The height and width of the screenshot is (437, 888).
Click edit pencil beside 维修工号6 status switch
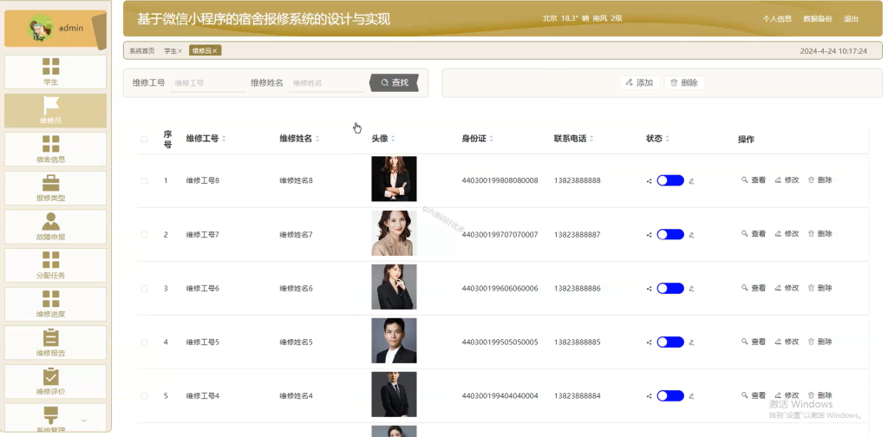691,289
